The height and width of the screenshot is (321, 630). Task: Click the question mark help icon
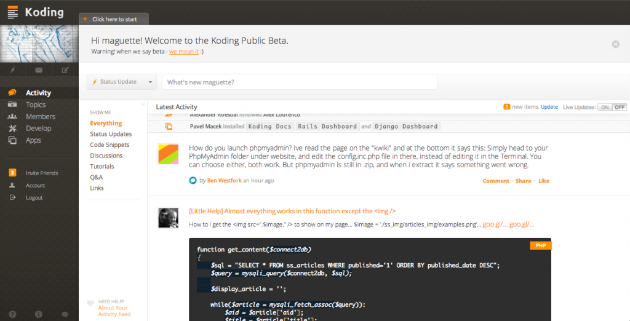[12, 314]
